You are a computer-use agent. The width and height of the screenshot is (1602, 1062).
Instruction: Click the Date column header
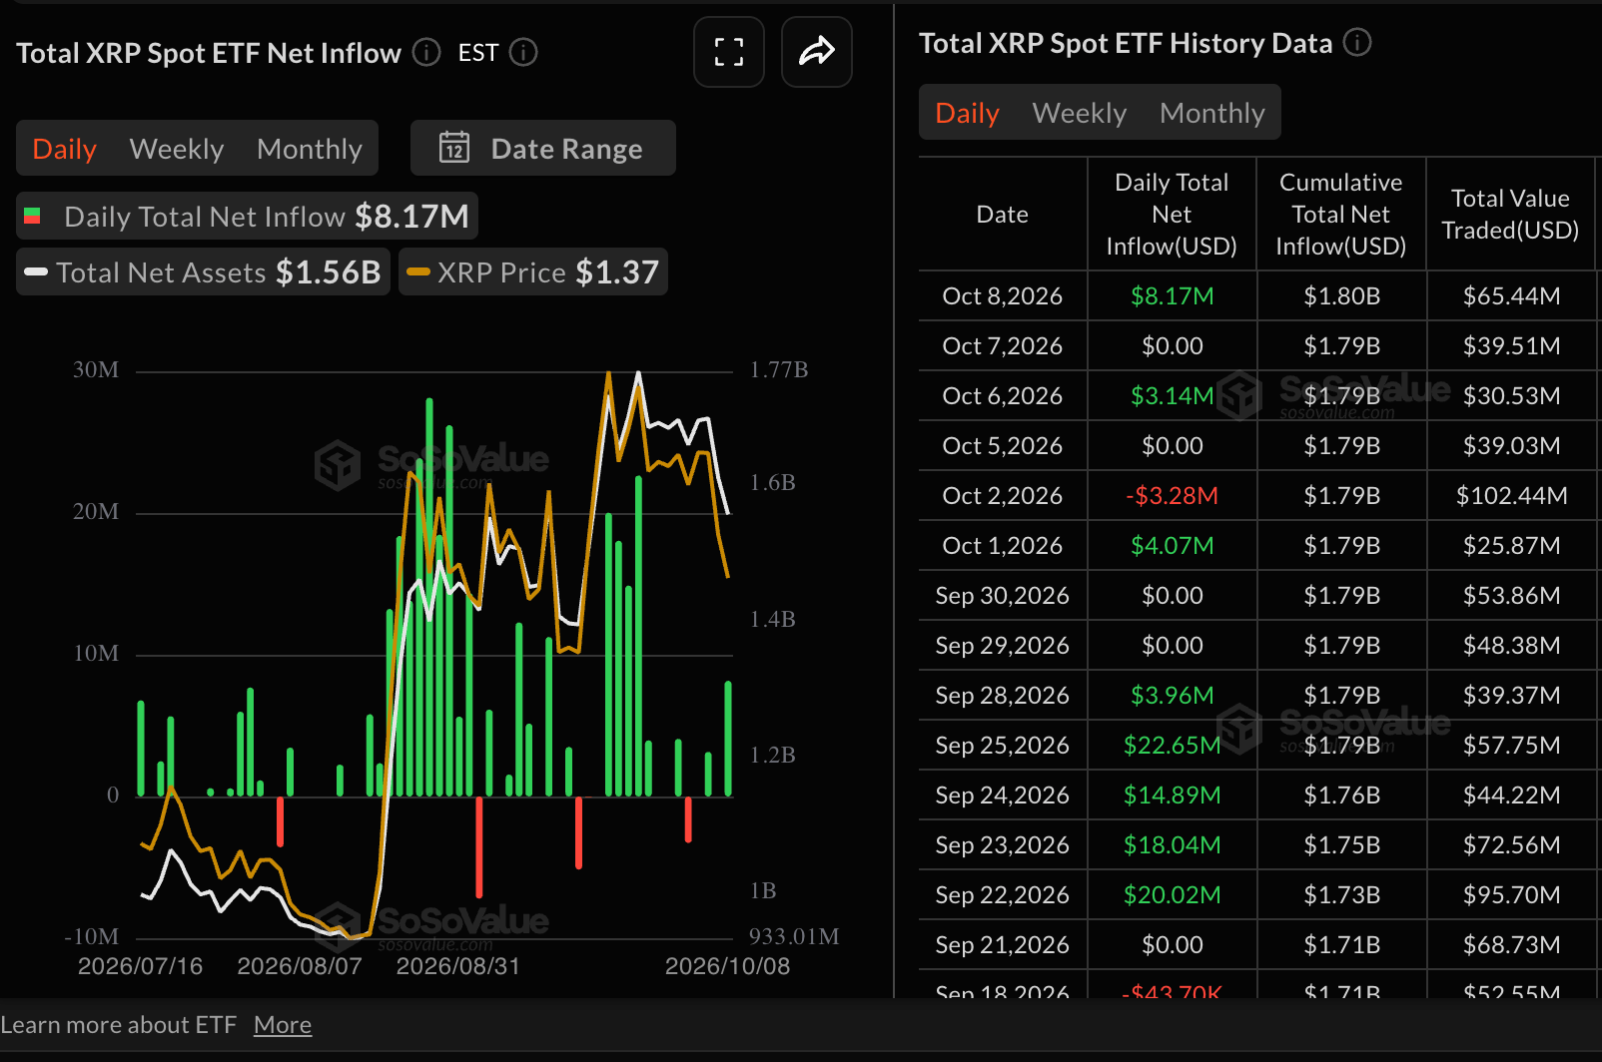(1003, 215)
